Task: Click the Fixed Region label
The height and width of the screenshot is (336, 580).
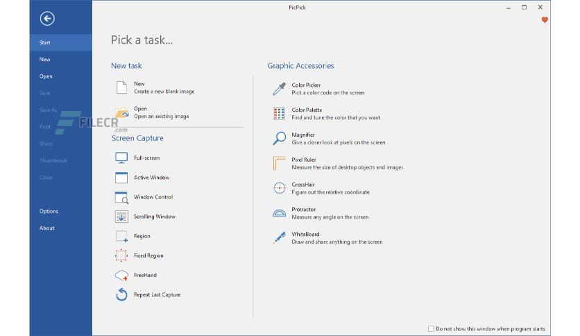Action: 148,255
